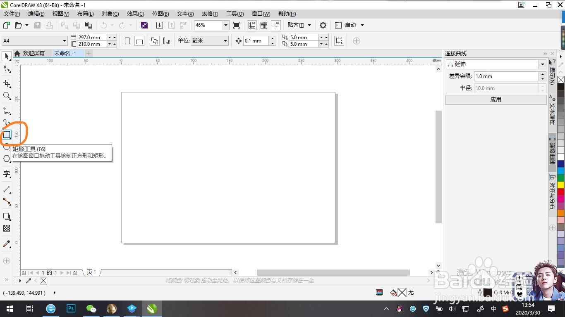Toggle rulers display
This screenshot has height=317, width=565.
tap(252, 25)
